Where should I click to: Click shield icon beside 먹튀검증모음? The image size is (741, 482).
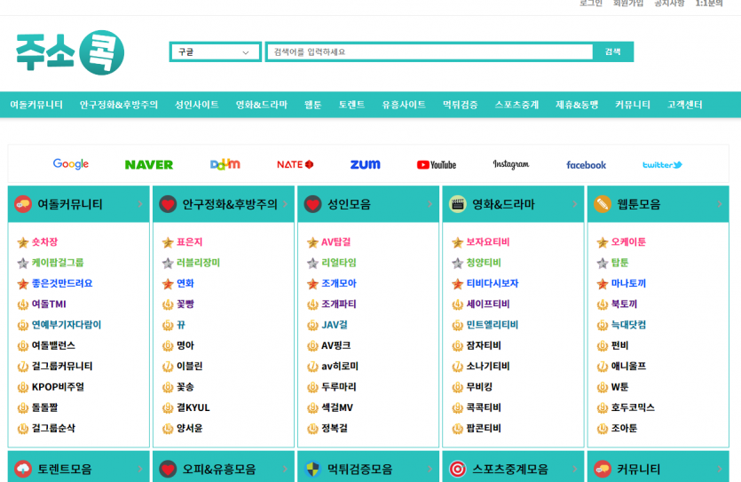(313, 469)
